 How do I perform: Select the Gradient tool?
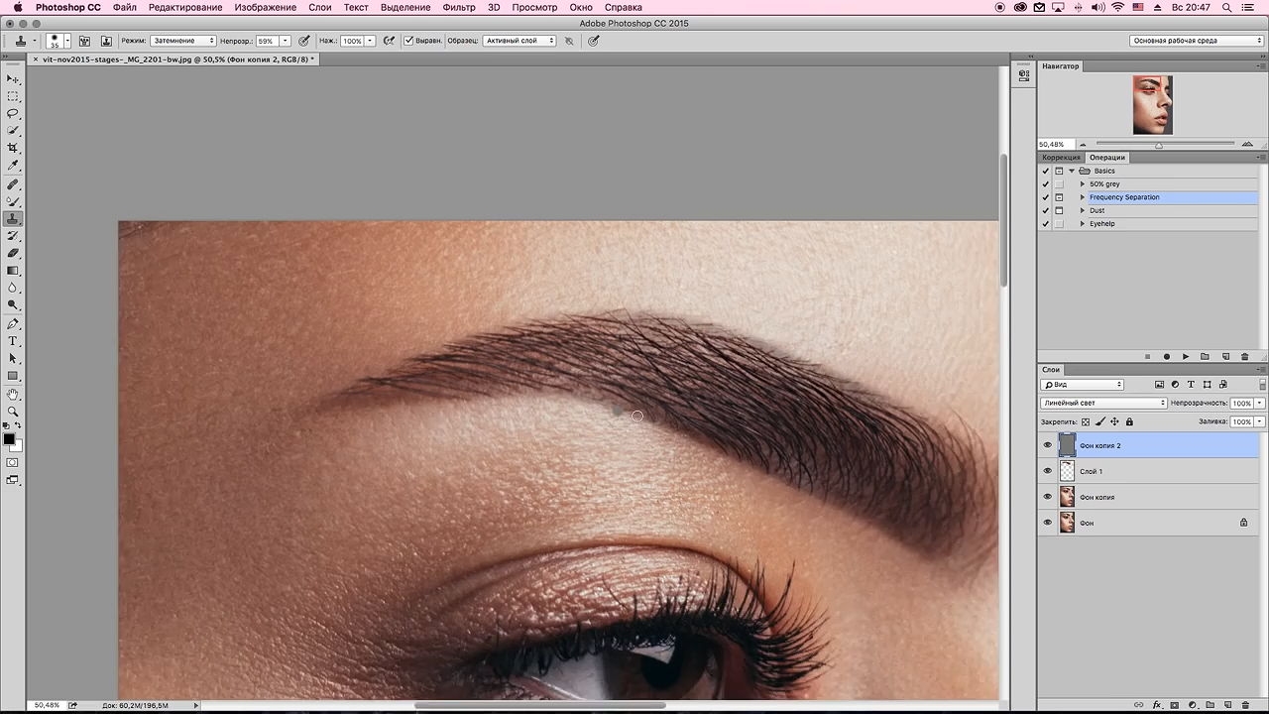[13, 271]
